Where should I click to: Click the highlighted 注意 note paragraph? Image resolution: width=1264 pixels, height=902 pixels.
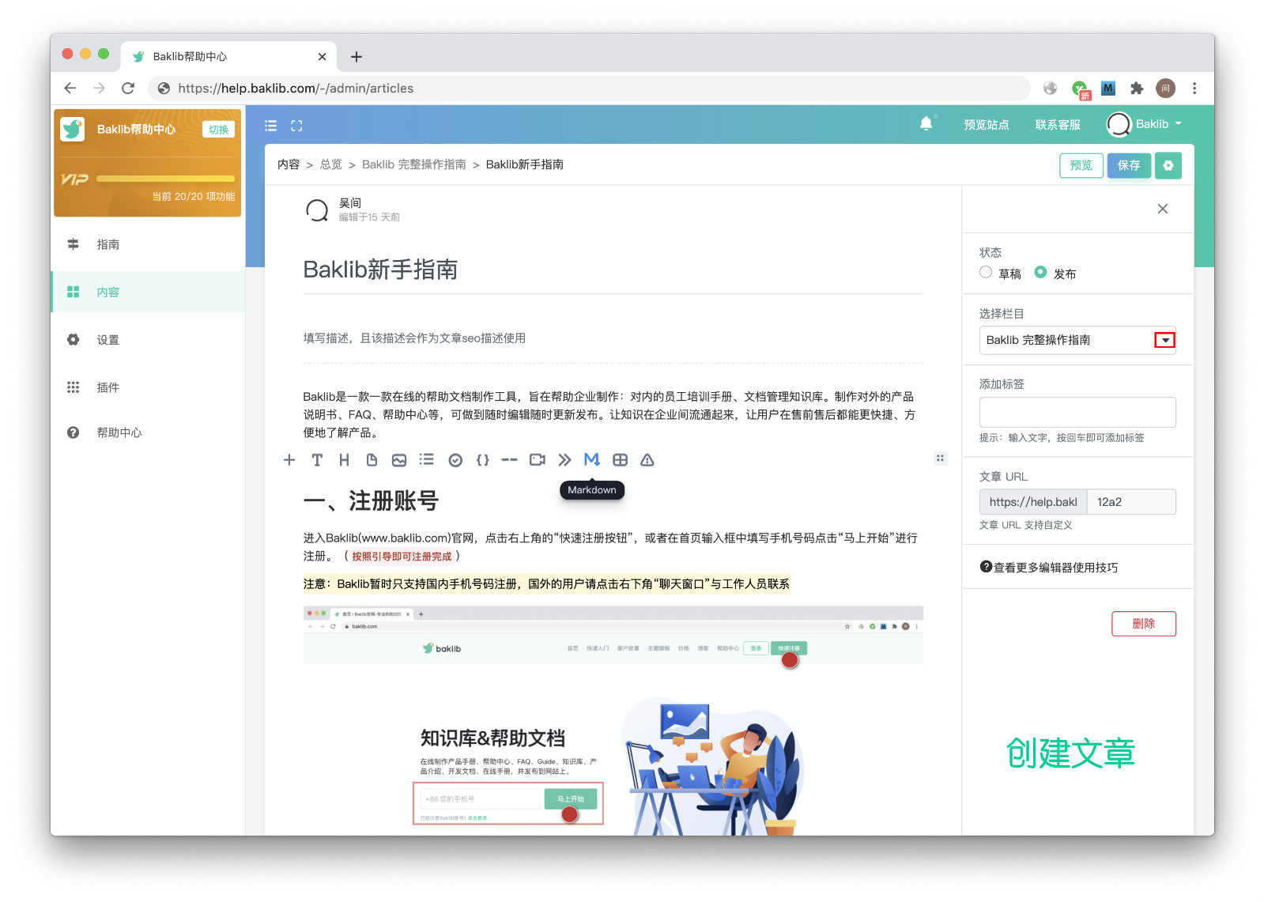546,584
